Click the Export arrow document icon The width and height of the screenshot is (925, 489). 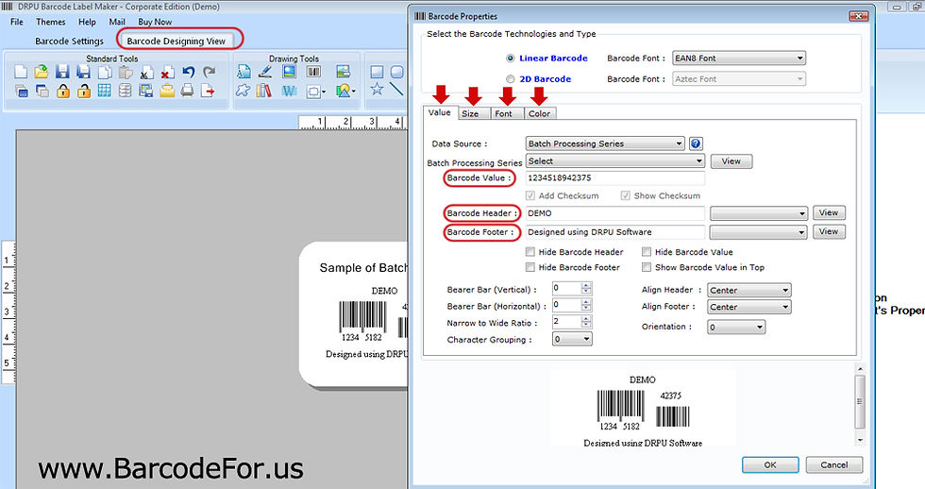click(208, 91)
